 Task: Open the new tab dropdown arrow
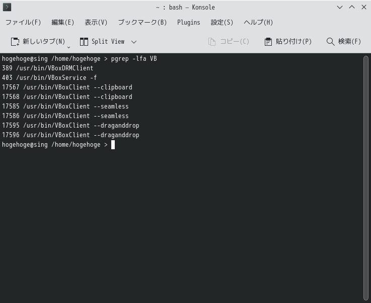click(x=68, y=47)
